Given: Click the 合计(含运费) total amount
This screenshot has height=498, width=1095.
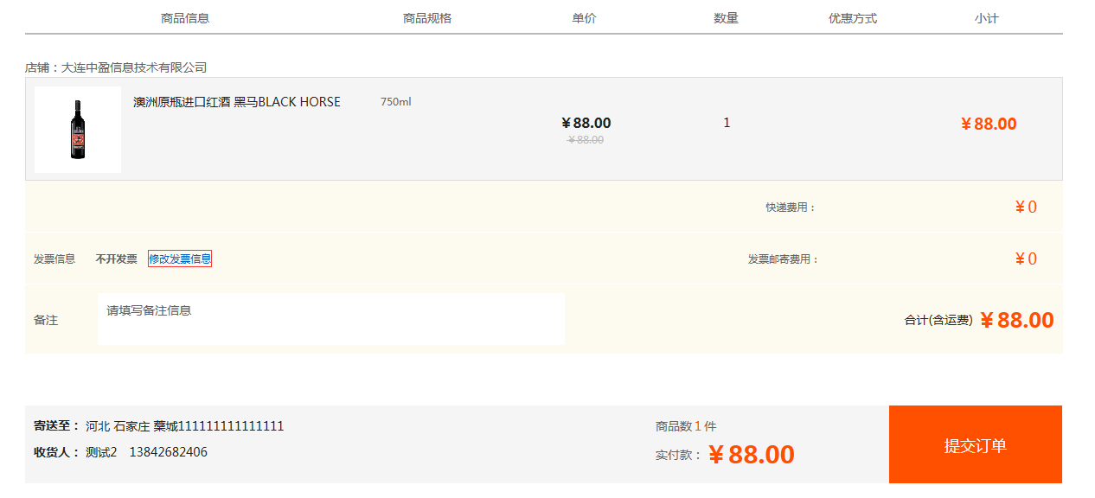Looking at the screenshot, I should 1016,320.
